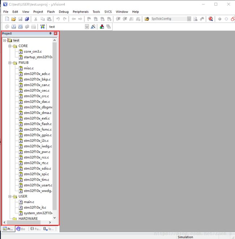Select stm32f10x_usart.c file
This screenshot has width=235, height=239.
[38, 185]
